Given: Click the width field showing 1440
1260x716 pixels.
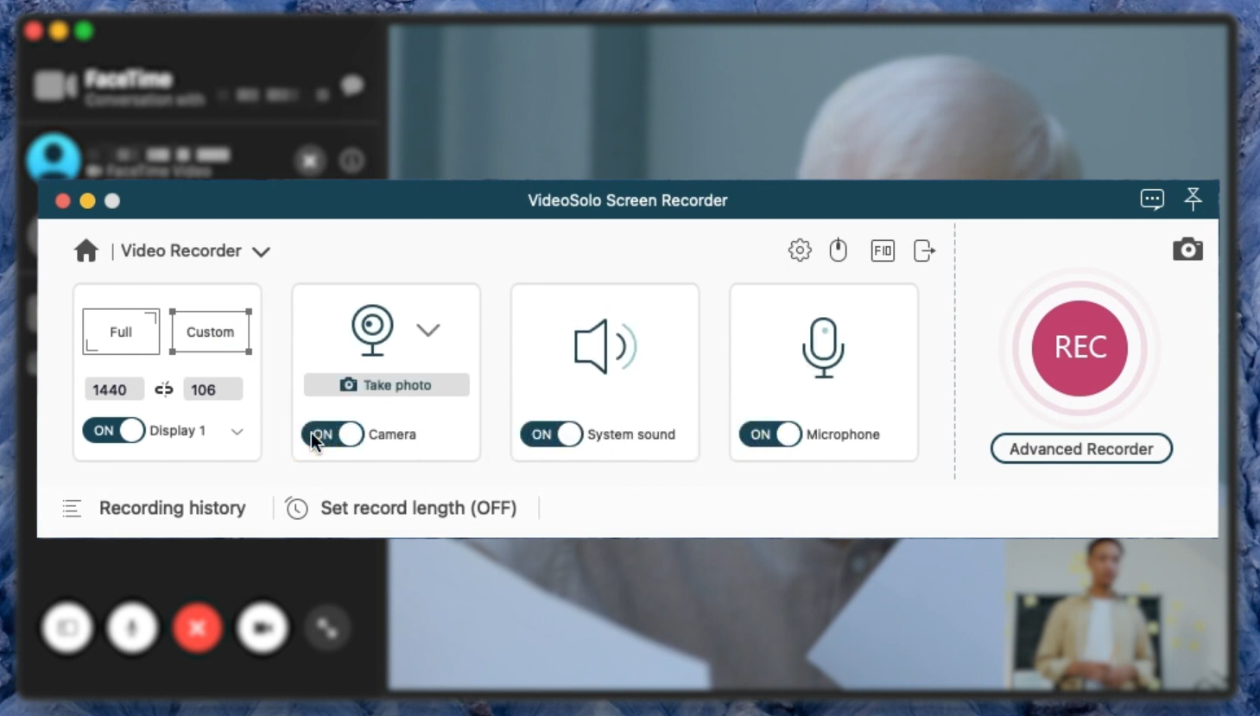Looking at the screenshot, I should point(114,390).
